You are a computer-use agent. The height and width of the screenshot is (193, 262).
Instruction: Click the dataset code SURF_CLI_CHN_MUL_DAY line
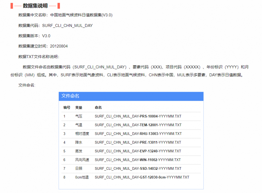point(55,25)
